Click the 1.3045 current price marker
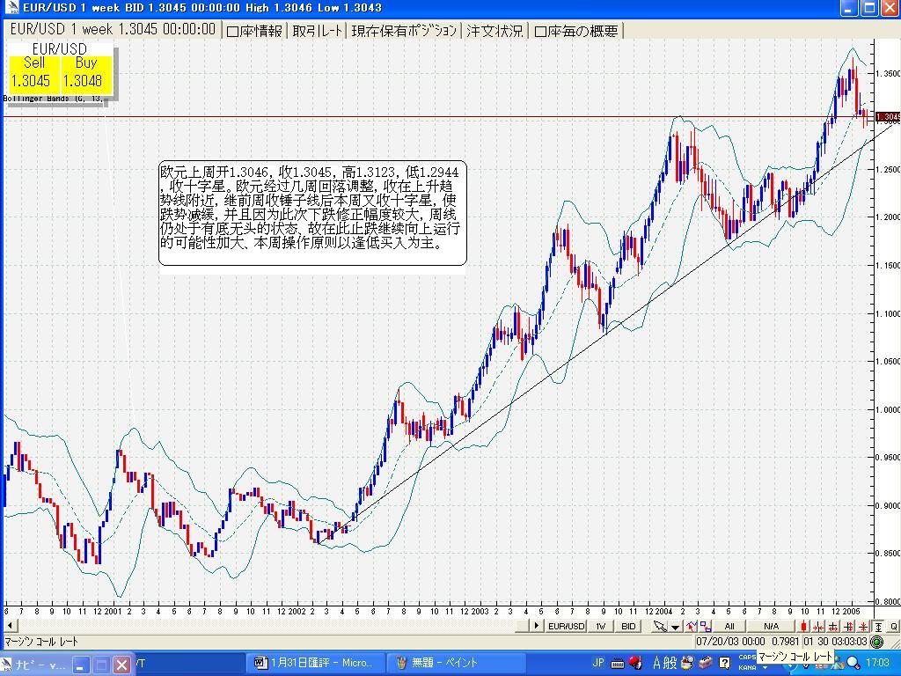This screenshot has height=676, width=901. tap(888, 117)
